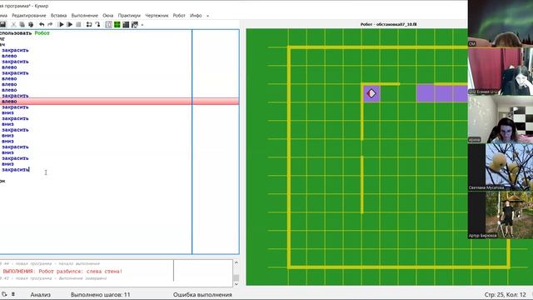The height and width of the screenshot is (300, 533).
Task: Click the Paste toolbar icon
Action: pyautogui.click(x=31, y=24)
